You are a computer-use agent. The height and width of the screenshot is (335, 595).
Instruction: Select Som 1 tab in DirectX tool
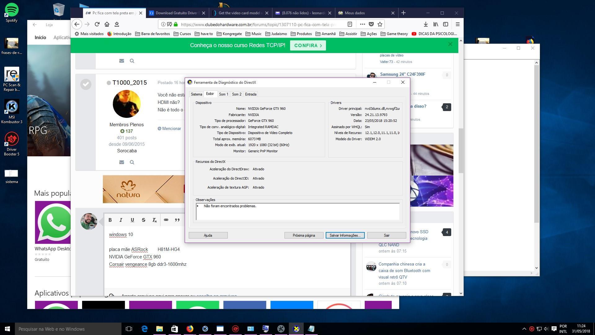223,94
